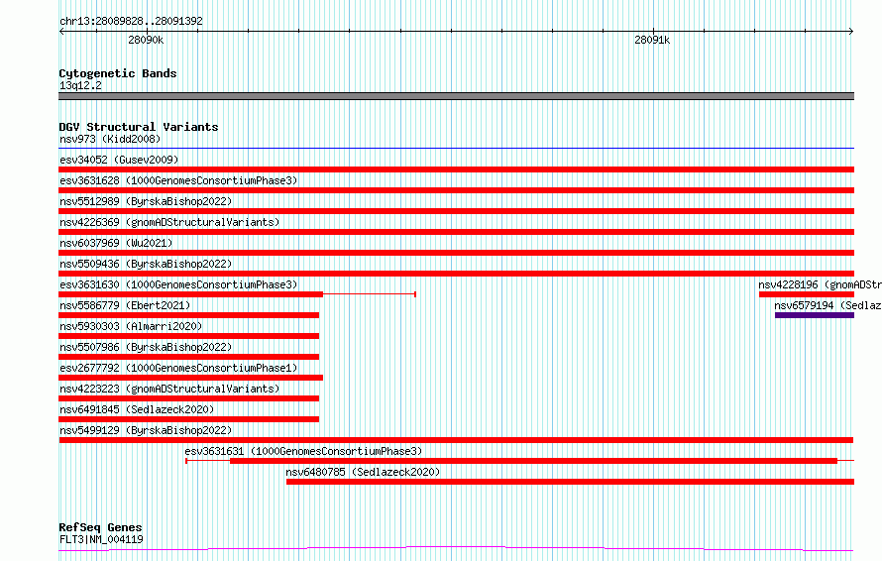Open nsv5507986 (ByrskaBishop2022) label
This screenshot has width=882, height=561.
point(146,347)
